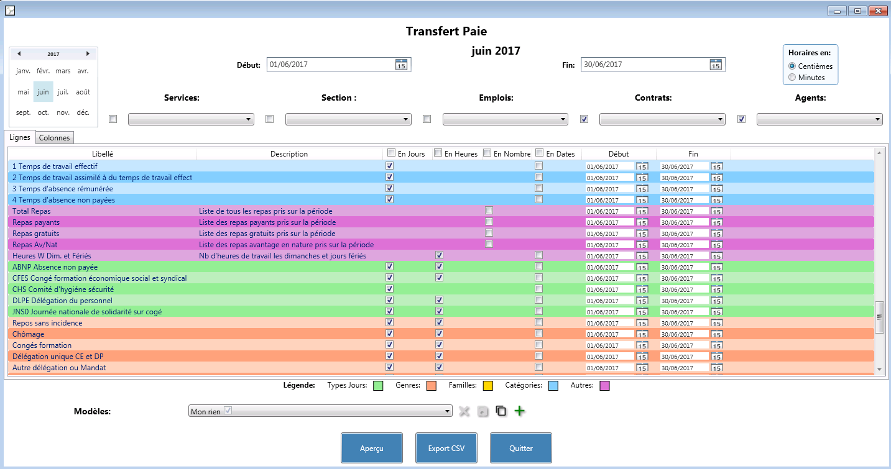Open the Début date calendar picker
Screen dimensions: 891x469
[x=401, y=65]
